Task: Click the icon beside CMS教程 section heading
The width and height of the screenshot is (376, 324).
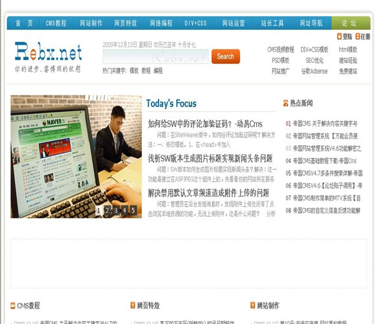Action: click(13, 306)
